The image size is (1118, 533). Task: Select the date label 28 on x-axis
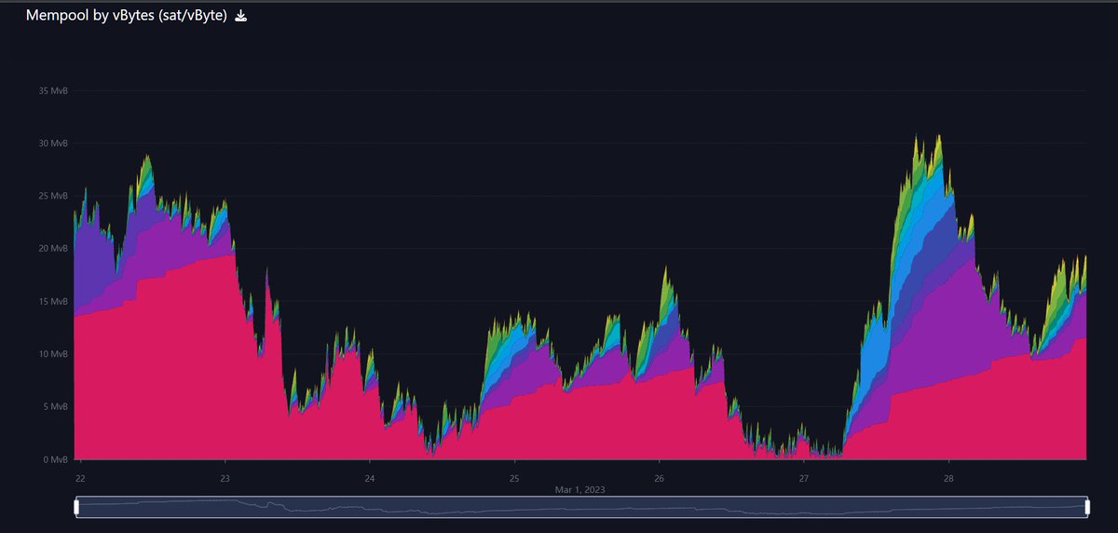948,479
